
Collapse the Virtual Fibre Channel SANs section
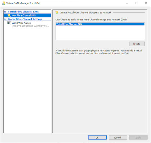tap(5, 12)
